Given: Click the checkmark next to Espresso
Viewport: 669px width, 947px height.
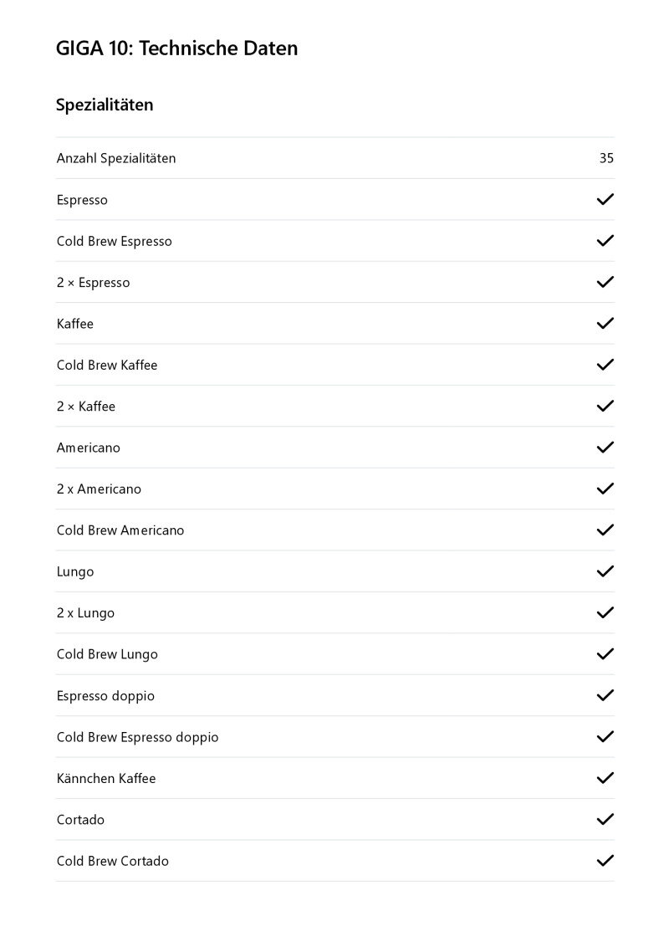Looking at the screenshot, I should [x=605, y=199].
